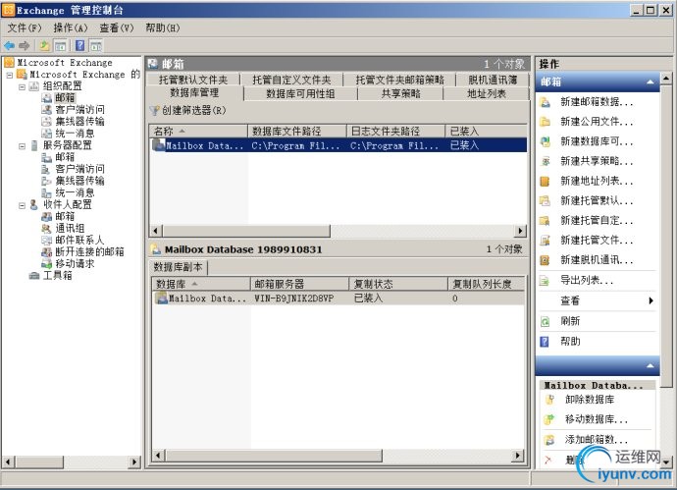Select 断开连接的邮箱 in the tree

[90, 252]
